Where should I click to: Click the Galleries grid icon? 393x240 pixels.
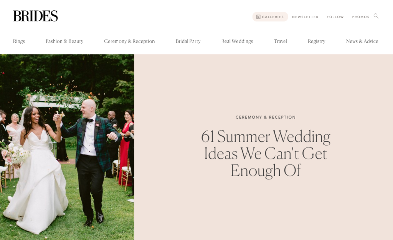(258, 17)
